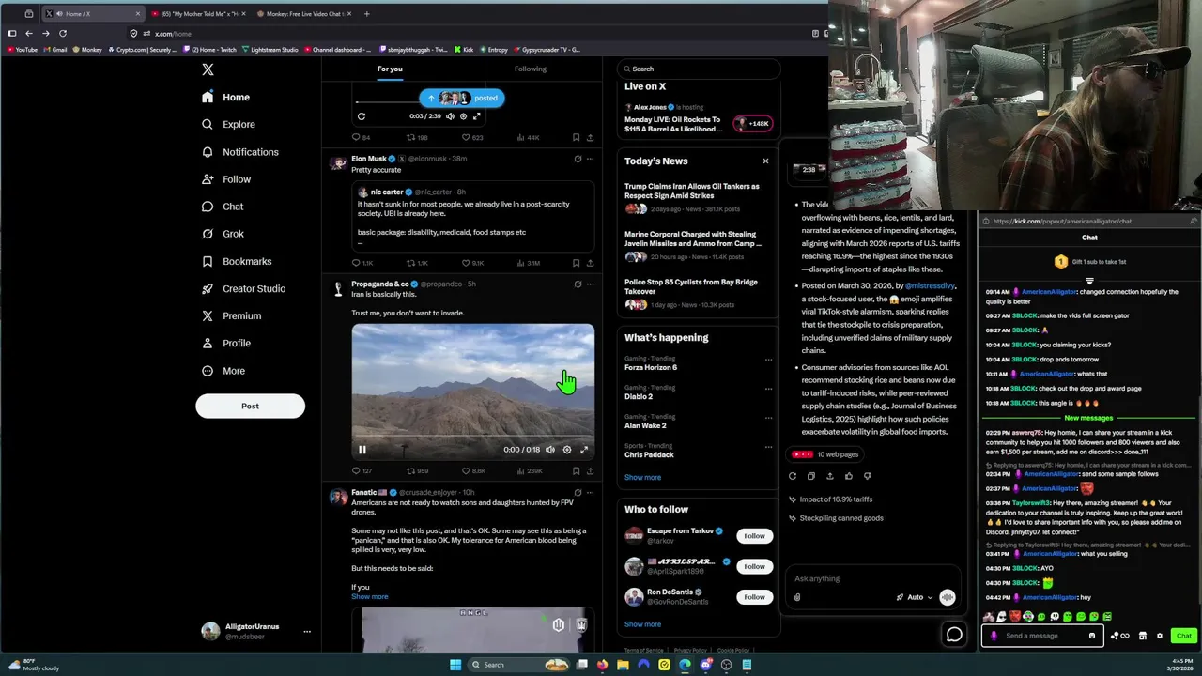Replay the top video with circular arrow

[361, 116]
